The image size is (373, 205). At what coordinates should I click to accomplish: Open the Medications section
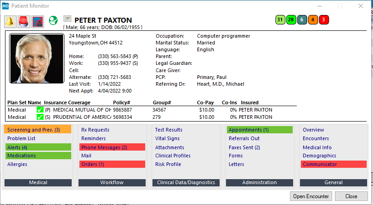click(38, 156)
